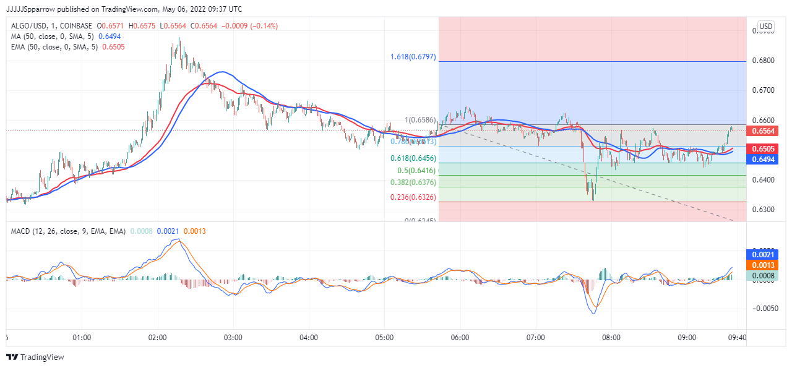Viewport: 792px width, 368px height.
Task: Click the 0.6400 price axis label
Action: click(762, 180)
